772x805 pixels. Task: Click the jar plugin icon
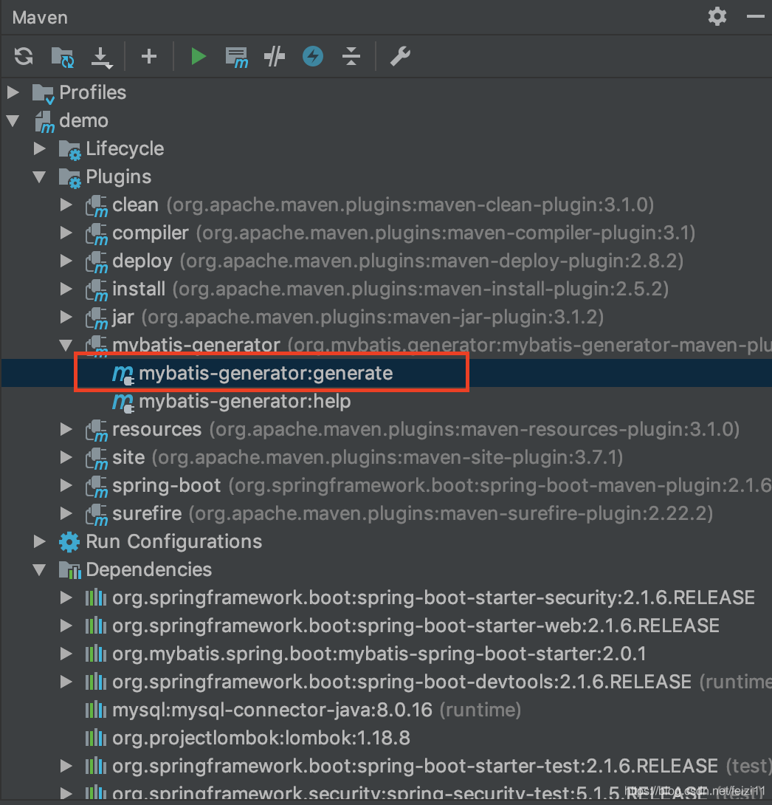[x=97, y=318]
